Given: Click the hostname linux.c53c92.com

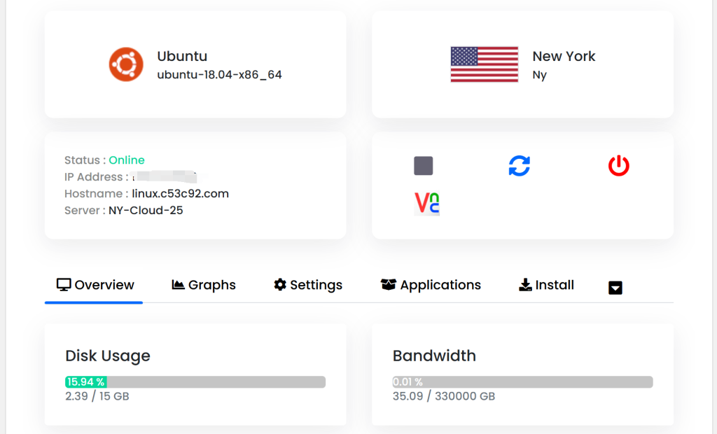Looking at the screenshot, I should pyautogui.click(x=181, y=194).
